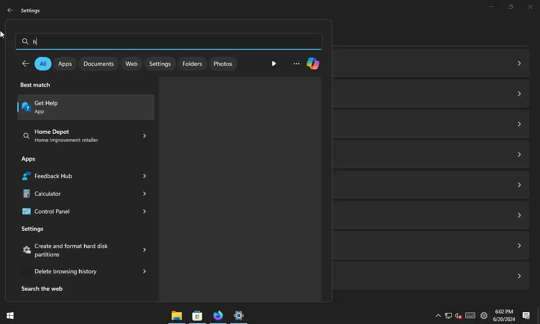The width and height of the screenshot is (540, 324).
Task: Open Create and format hard disk partitions
Action: click(86, 250)
